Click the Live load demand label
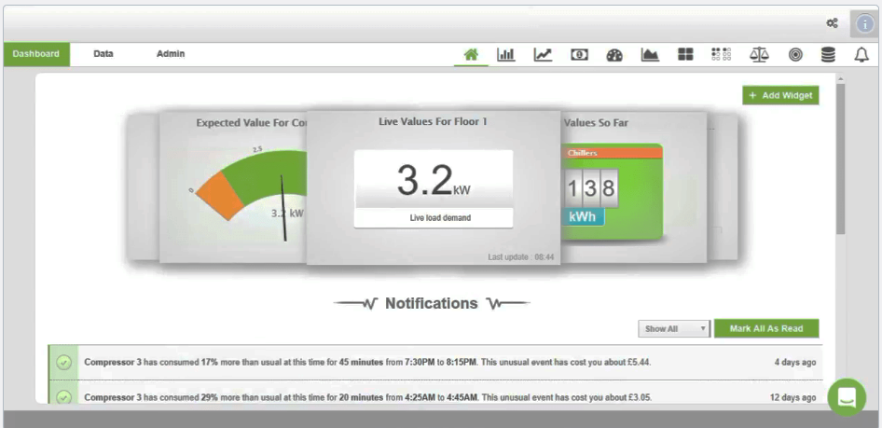The image size is (882, 428). pos(440,217)
